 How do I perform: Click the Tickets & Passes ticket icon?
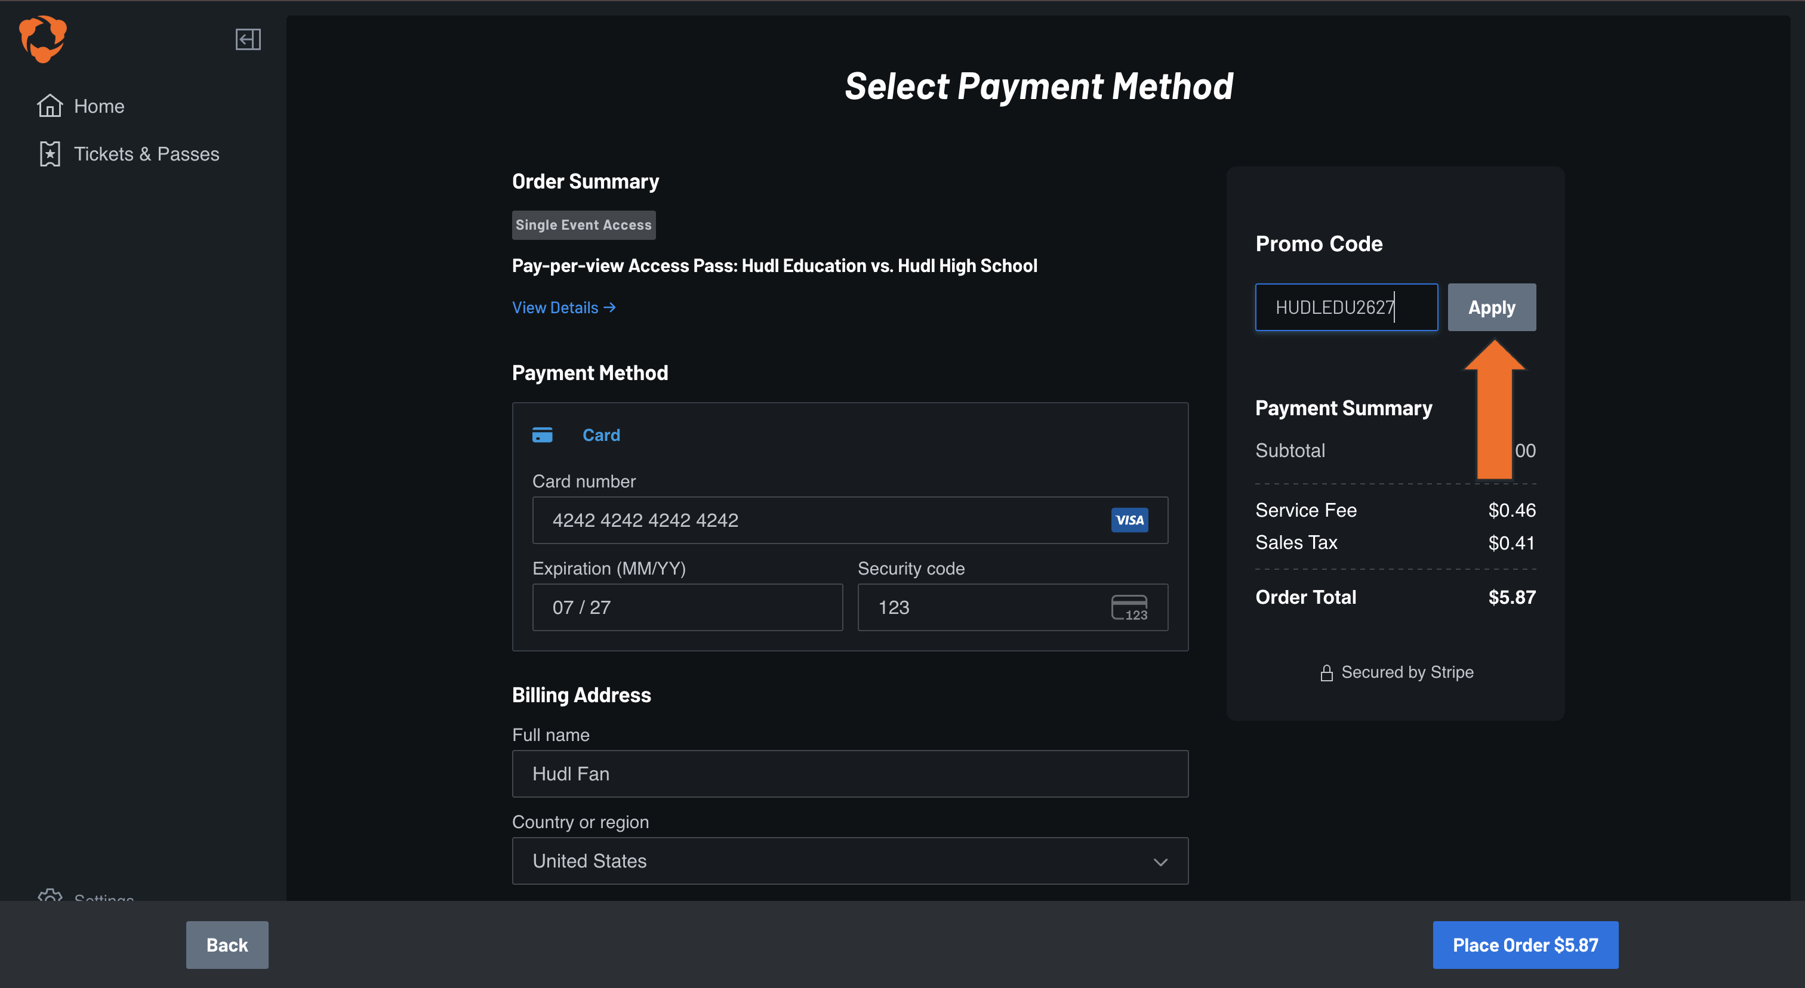pyautogui.click(x=50, y=154)
